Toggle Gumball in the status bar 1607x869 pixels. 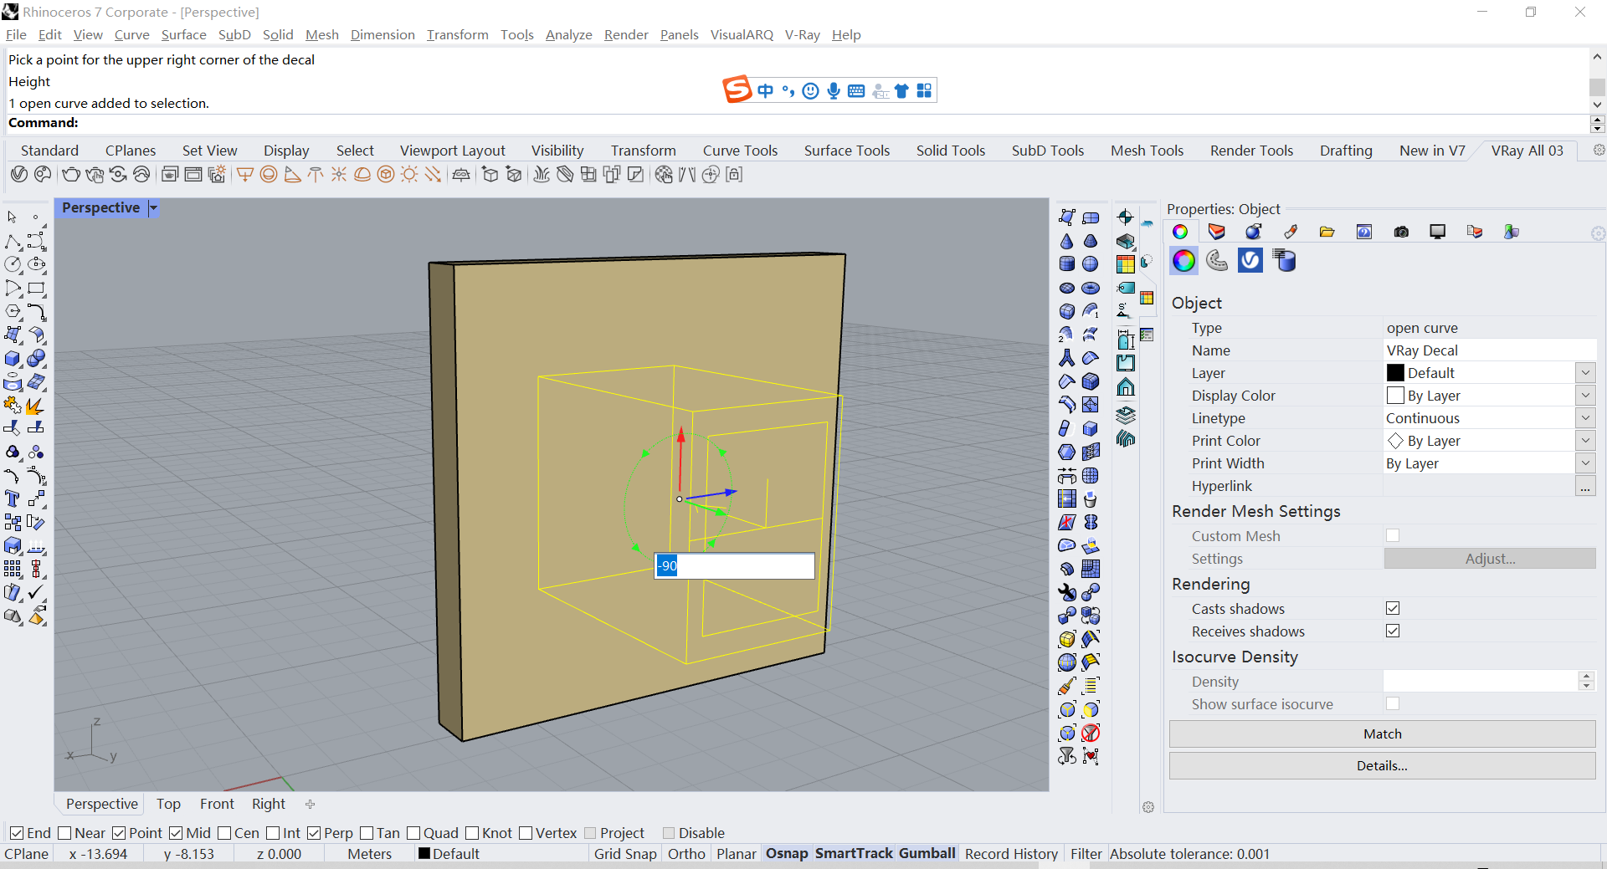[x=927, y=854]
